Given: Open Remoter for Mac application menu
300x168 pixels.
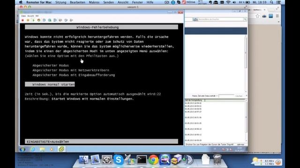Looking at the screenshot, I should click(x=39, y=2).
